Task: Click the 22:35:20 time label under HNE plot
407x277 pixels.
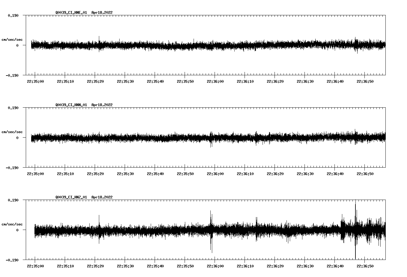Action: pos(95,81)
